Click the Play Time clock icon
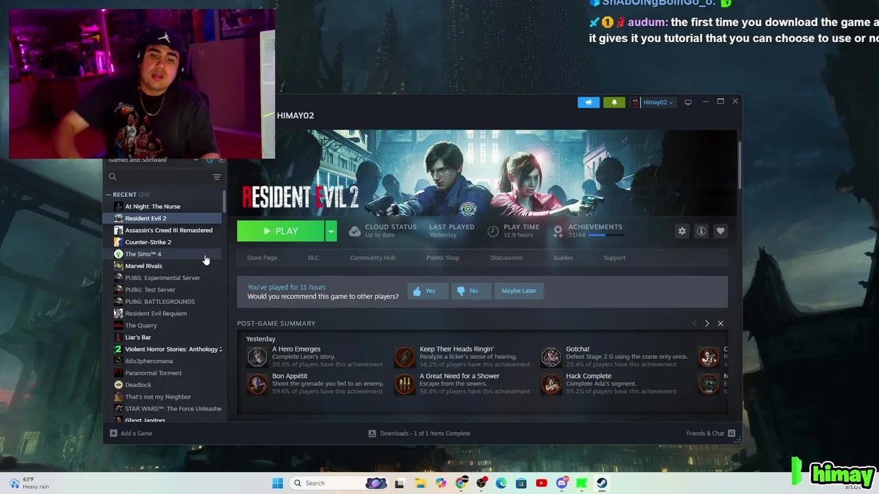This screenshot has height=494, width=879. pyautogui.click(x=493, y=231)
